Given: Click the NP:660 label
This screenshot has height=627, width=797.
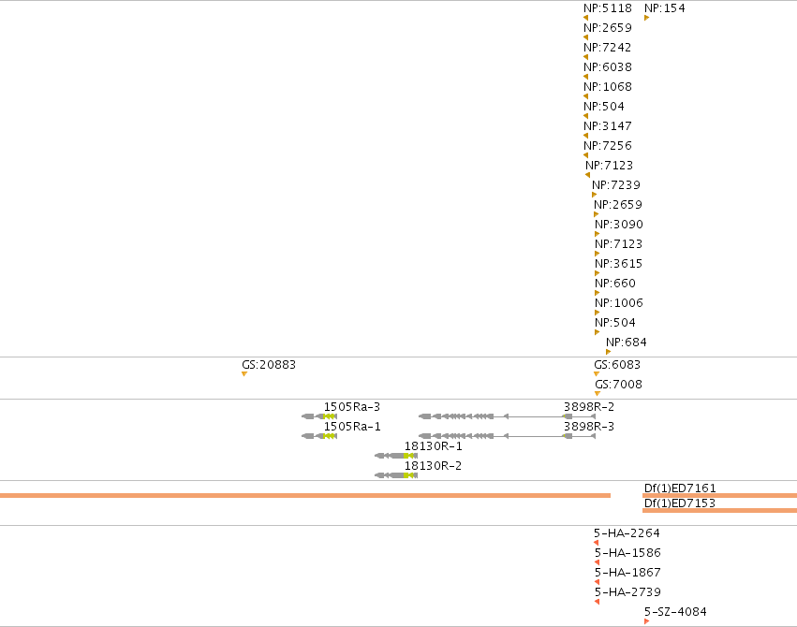Looking at the screenshot, I should click(x=615, y=284).
